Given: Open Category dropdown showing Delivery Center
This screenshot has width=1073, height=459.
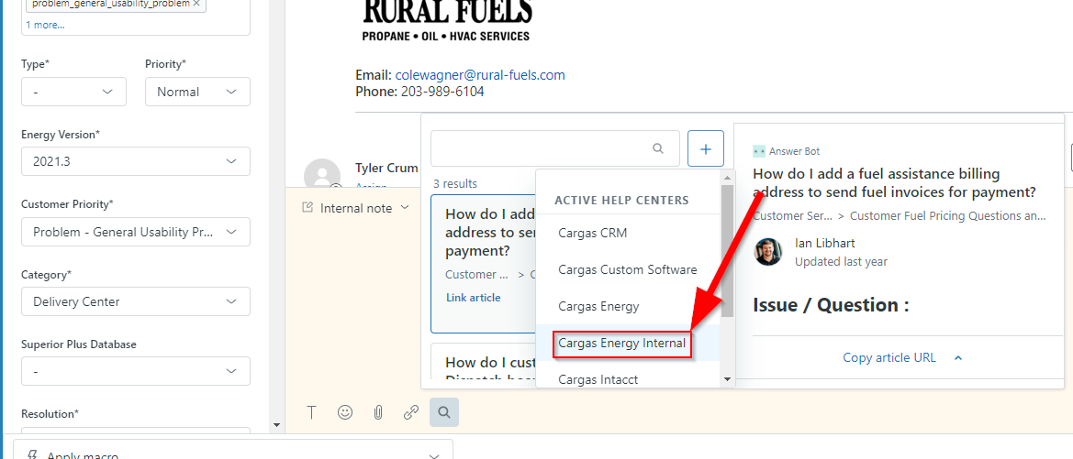Looking at the screenshot, I should (x=136, y=301).
